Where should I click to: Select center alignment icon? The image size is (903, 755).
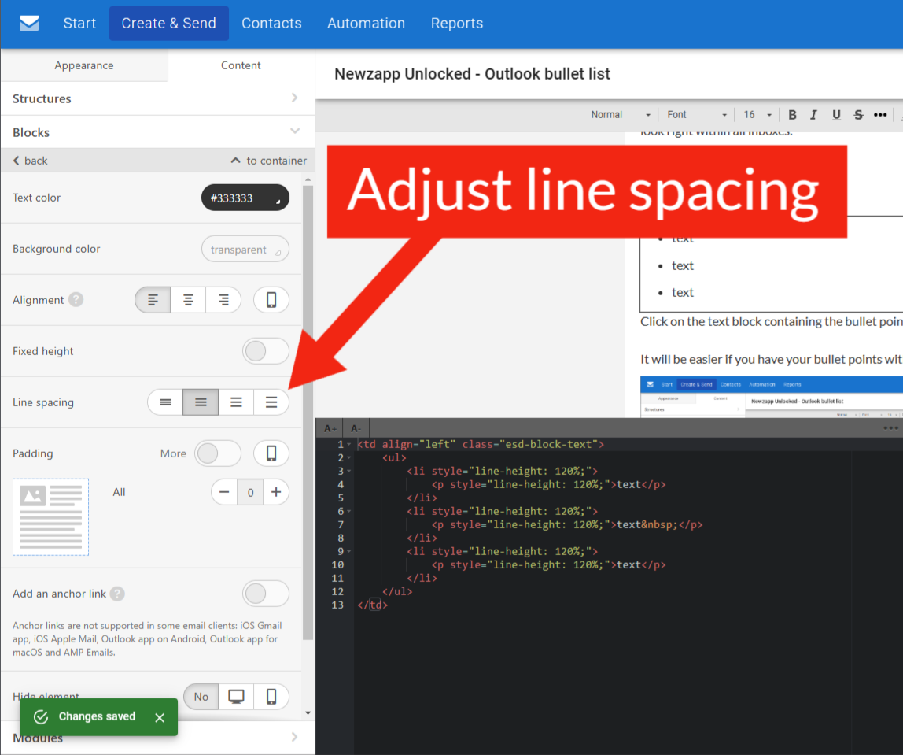[189, 300]
